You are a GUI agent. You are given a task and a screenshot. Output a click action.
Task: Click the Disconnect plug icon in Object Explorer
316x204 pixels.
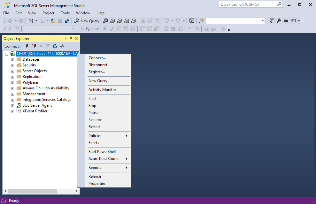point(34,46)
